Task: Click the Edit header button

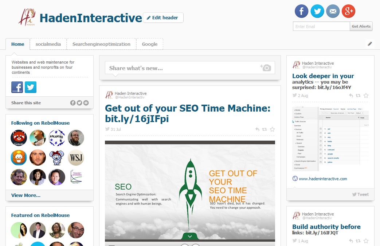Action: pyautogui.click(x=163, y=18)
